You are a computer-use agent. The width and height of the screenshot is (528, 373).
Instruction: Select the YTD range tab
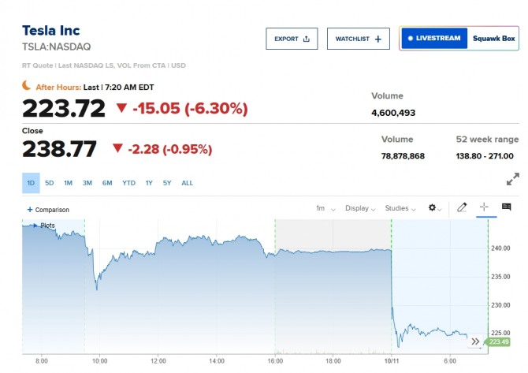128,183
